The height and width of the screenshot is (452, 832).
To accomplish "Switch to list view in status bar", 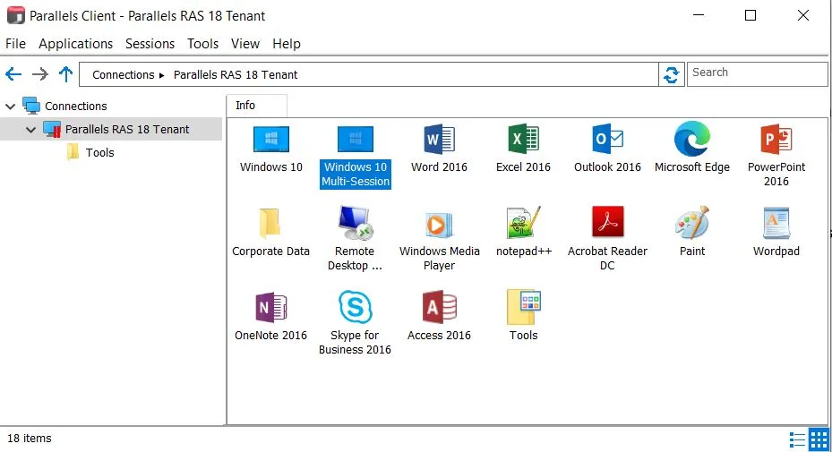I will click(797, 439).
